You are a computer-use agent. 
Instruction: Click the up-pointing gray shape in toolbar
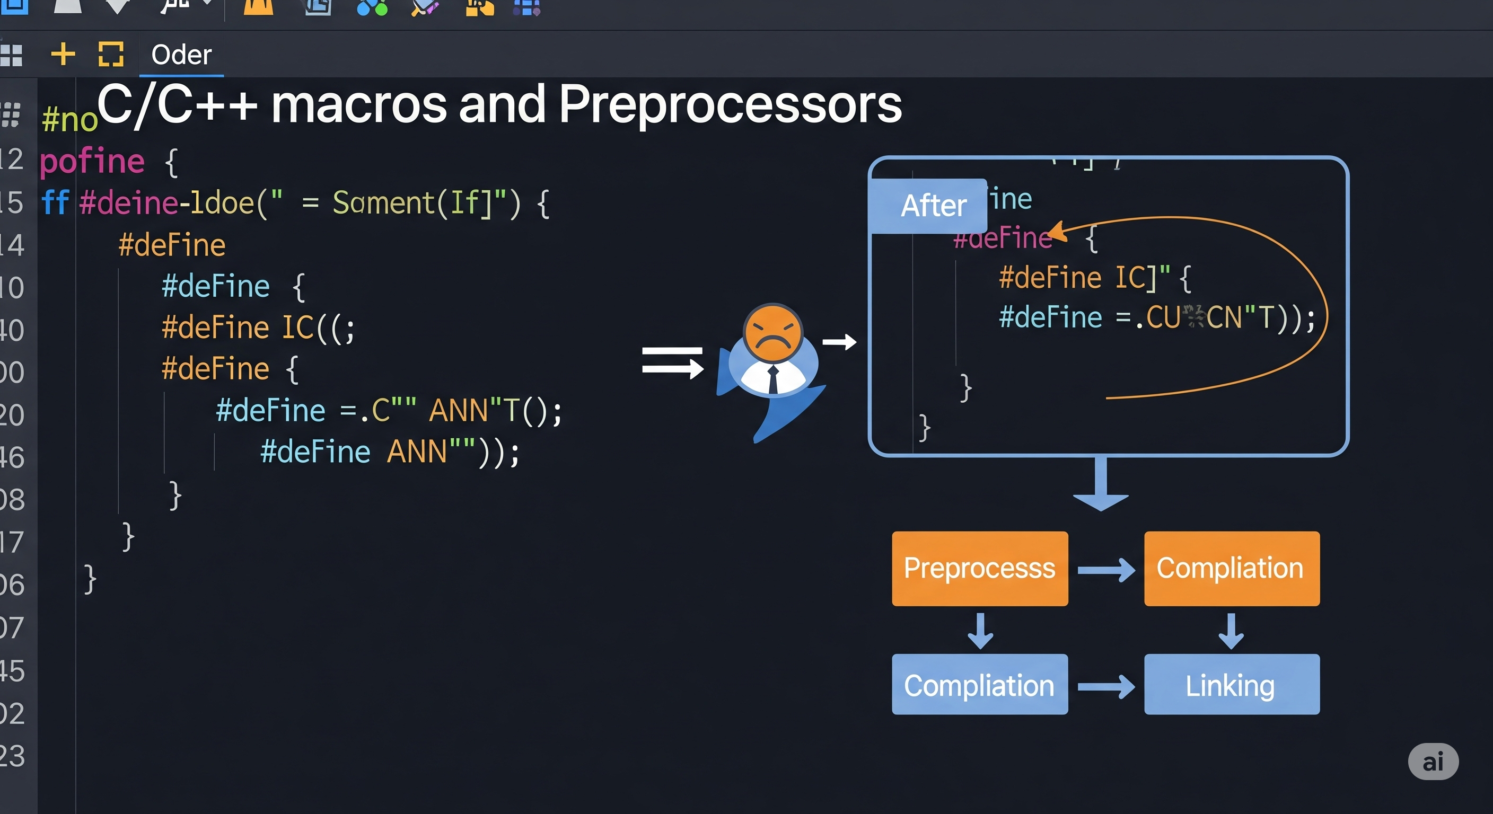click(x=68, y=6)
